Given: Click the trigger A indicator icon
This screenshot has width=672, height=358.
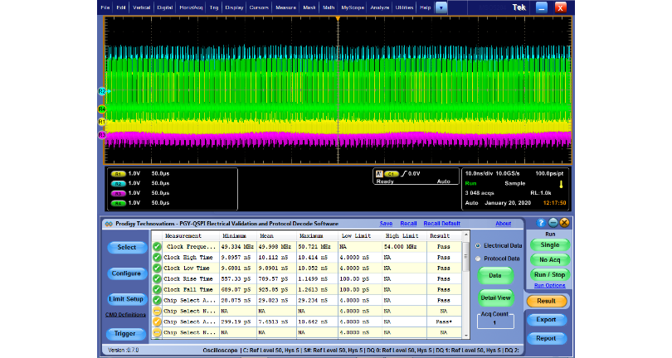Looking at the screenshot, I should [x=379, y=174].
